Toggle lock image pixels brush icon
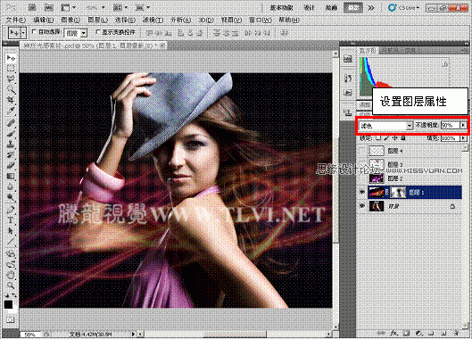 [386, 138]
